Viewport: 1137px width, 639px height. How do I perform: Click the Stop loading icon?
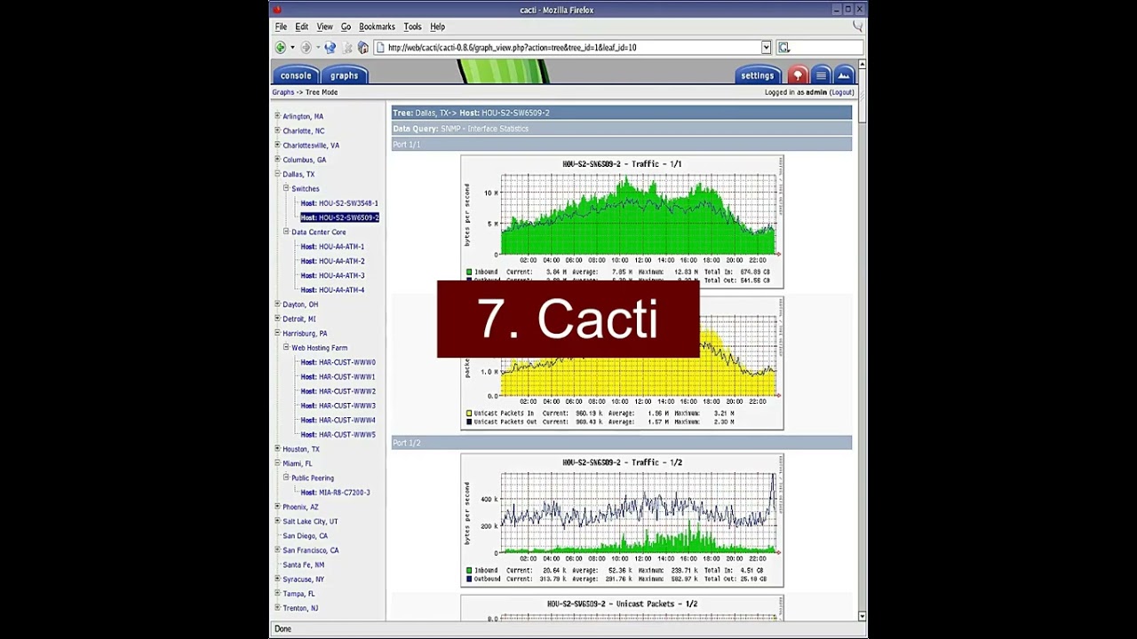(x=347, y=48)
